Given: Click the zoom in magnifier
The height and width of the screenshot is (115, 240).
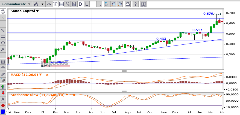Looking at the screenshot, I should click(x=120, y=4).
